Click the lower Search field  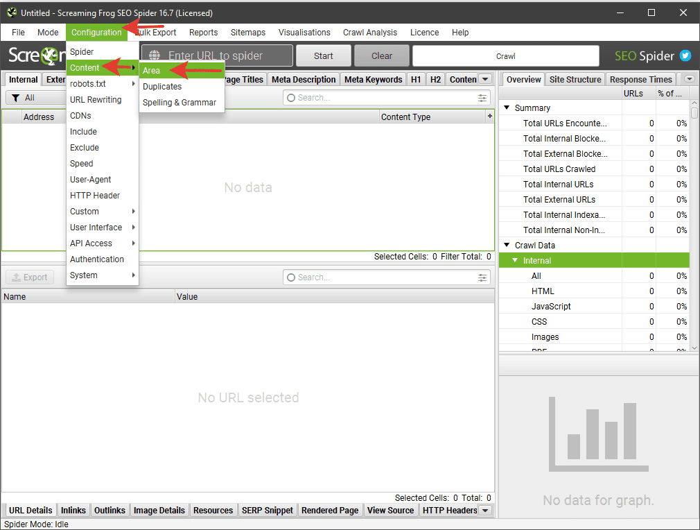[387, 277]
